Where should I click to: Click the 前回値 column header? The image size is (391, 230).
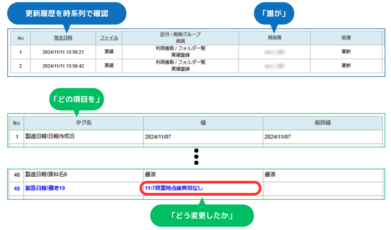point(323,123)
